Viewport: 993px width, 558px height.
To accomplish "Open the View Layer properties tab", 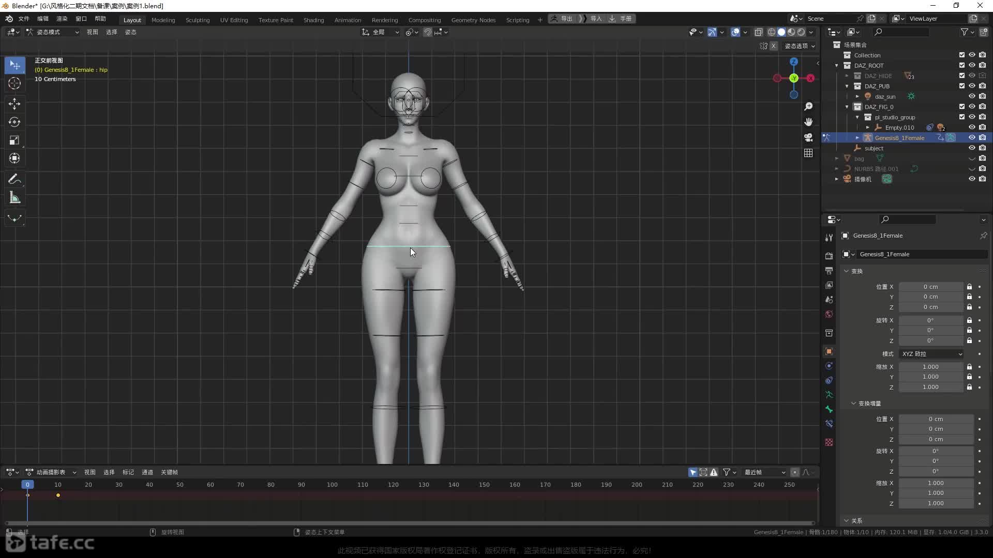I will pyautogui.click(x=829, y=285).
